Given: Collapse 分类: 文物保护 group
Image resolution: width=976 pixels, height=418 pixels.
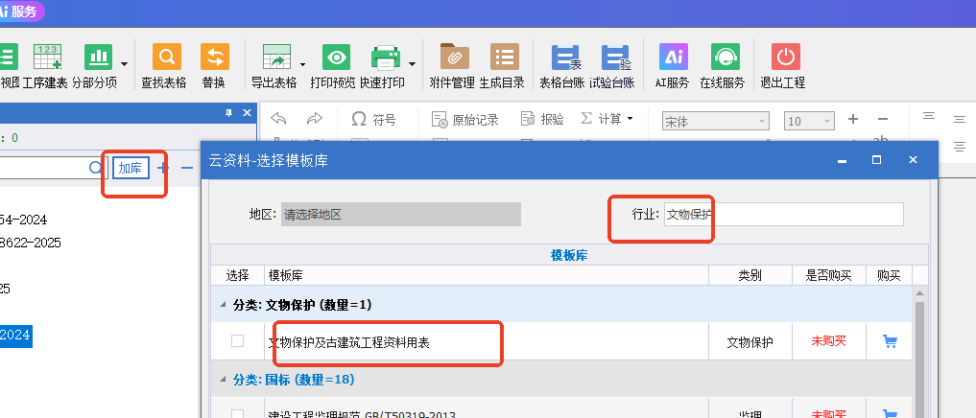Looking at the screenshot, I should click(223, 305).
